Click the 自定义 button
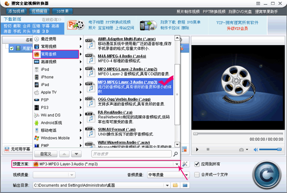Viewport: 287px width, 193px height. (46, 154)
